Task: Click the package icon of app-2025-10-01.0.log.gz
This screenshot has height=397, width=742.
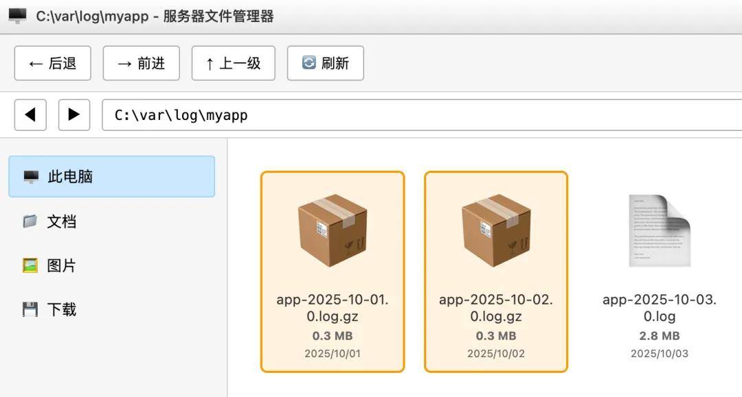Action: pos(333,230)
